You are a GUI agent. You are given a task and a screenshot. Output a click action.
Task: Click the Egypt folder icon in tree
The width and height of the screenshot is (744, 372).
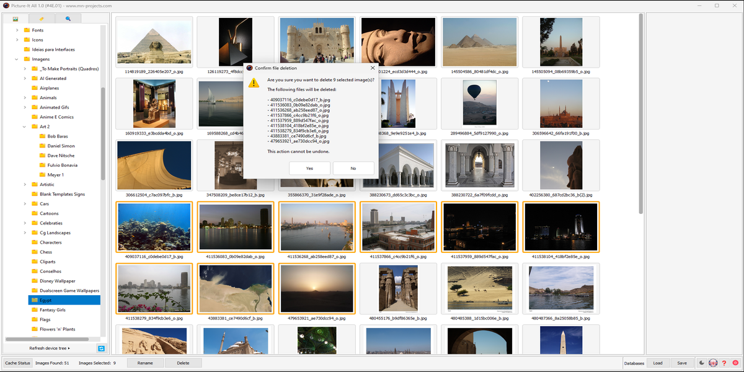35,300
